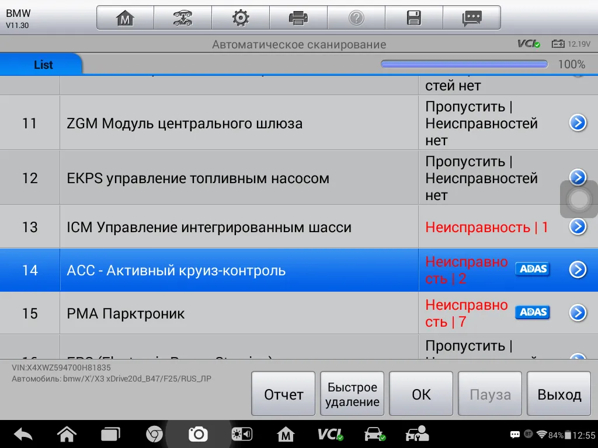Select row 12 EKPS управление топливным насосом
The height and width of the screenshot is (448, 598).
click(299, 177)
